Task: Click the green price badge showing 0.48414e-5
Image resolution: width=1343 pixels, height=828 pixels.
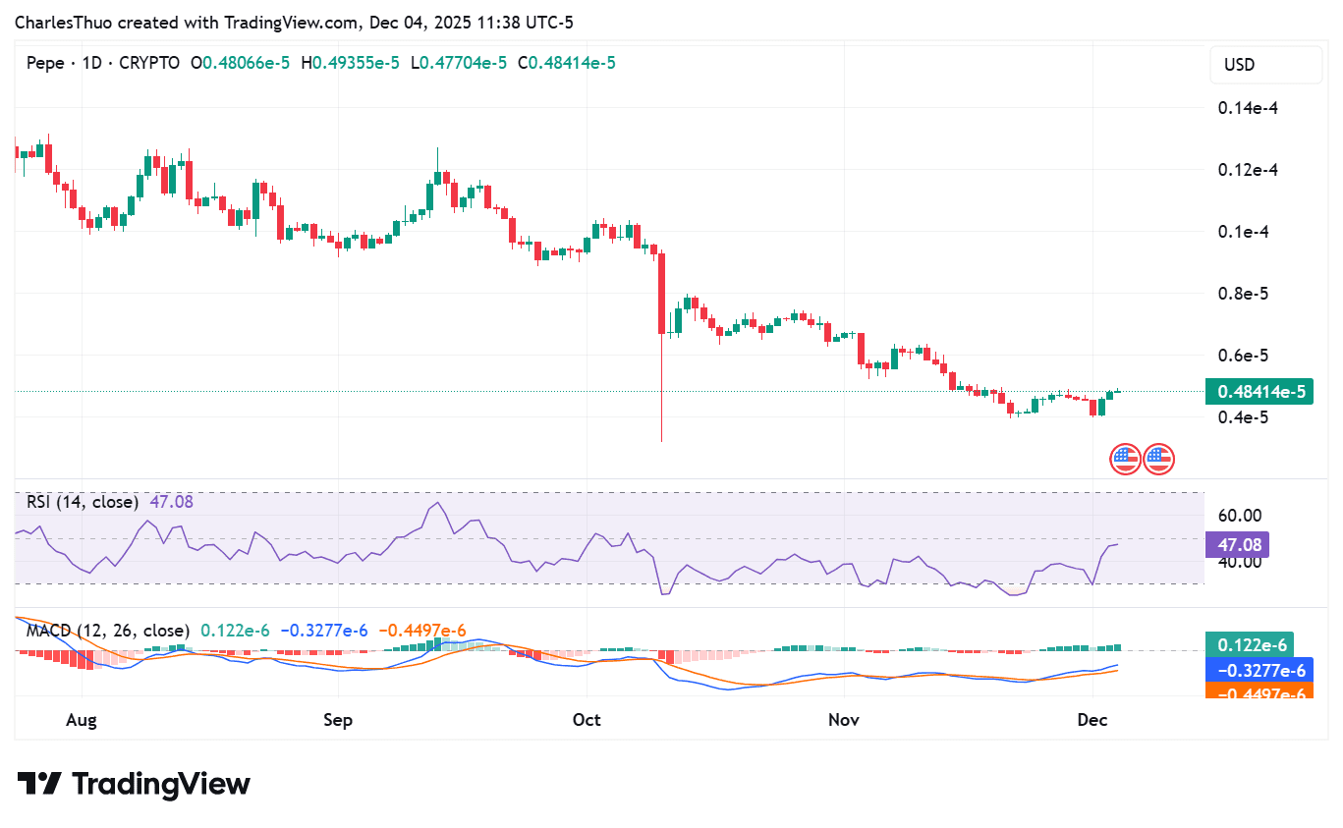Action: [1259, 391]
